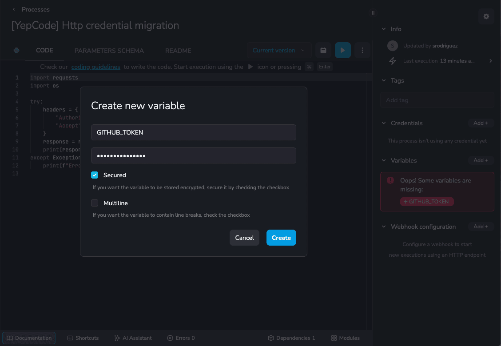Switch to the PARAMETERS SCHEMA tab

(109, 51)
